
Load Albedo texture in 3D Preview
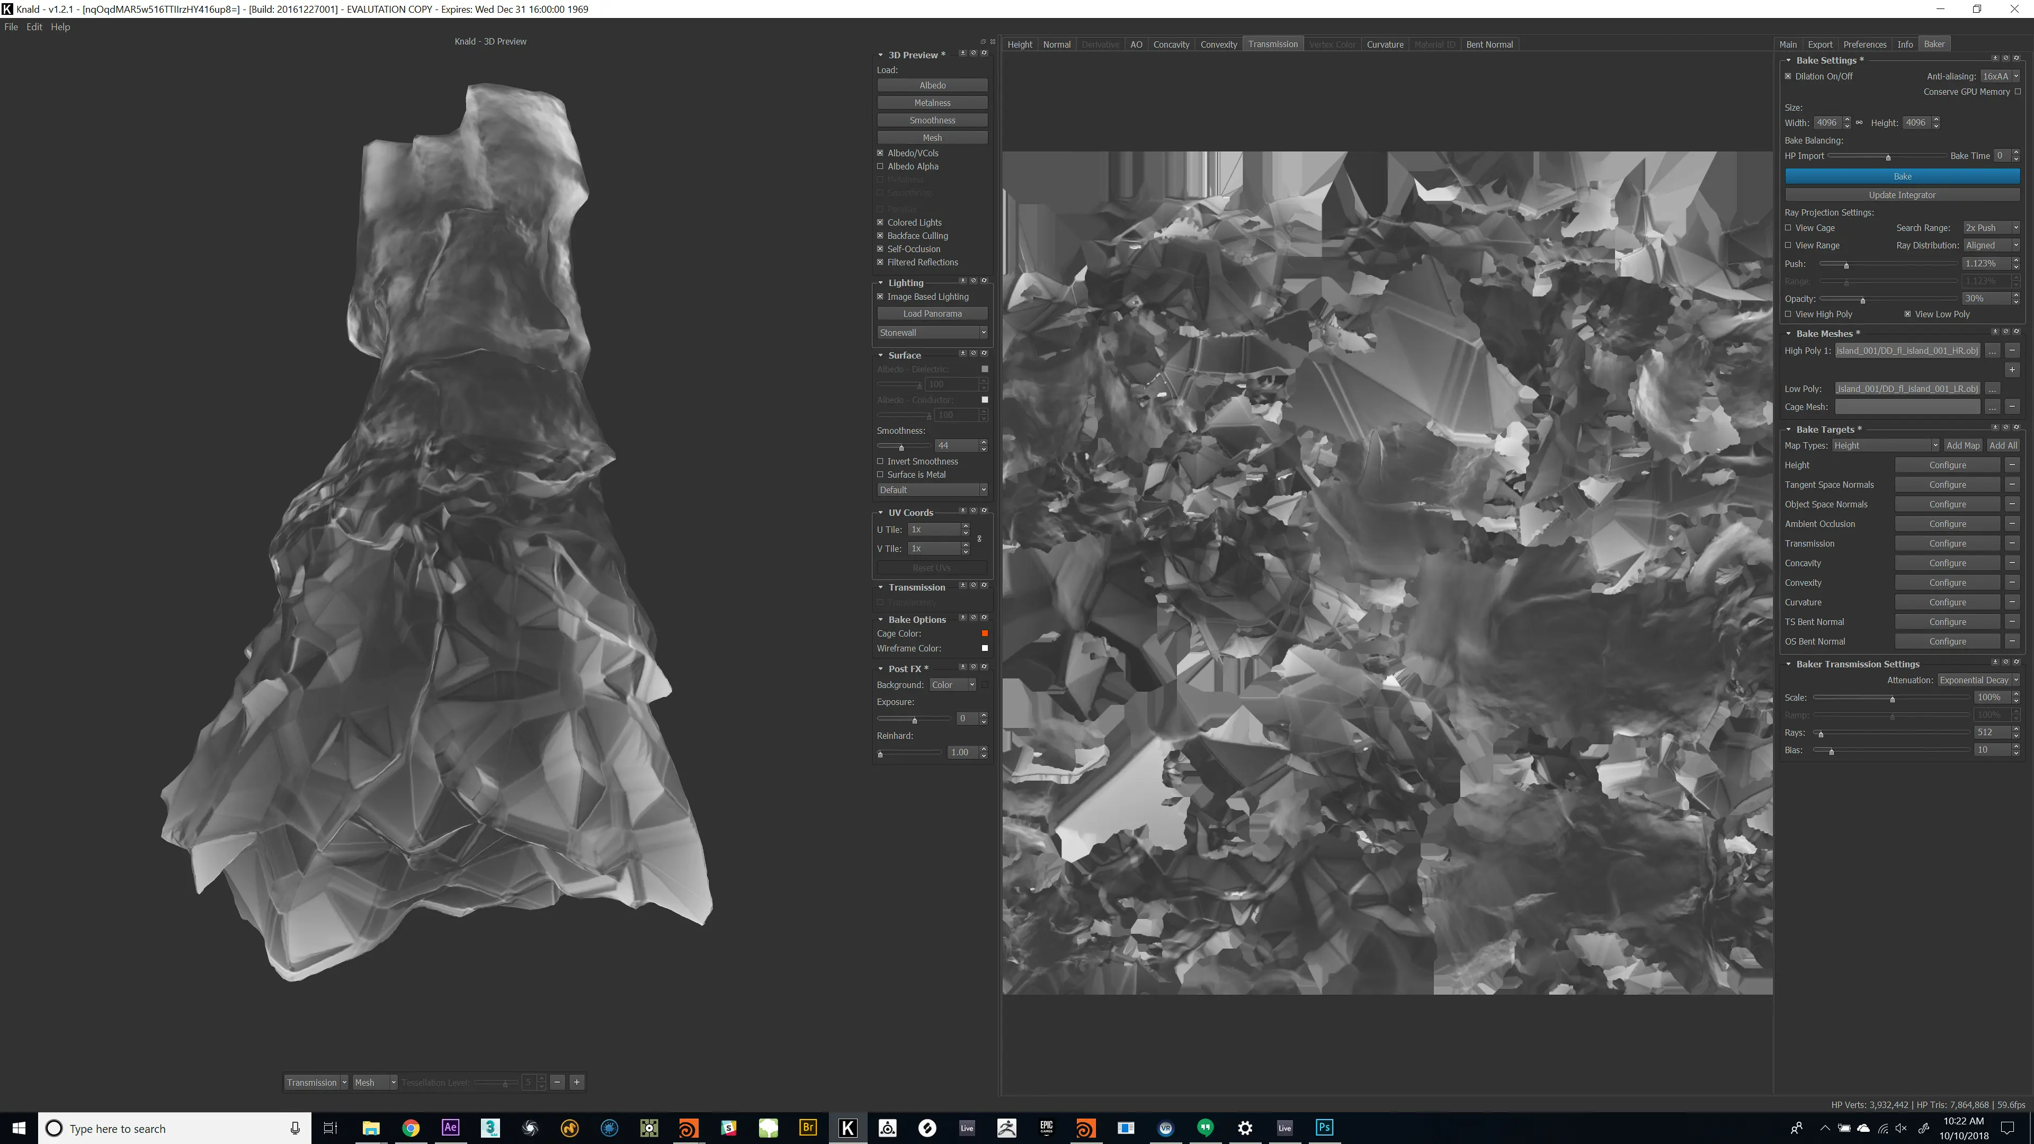[x=932, y=85]
